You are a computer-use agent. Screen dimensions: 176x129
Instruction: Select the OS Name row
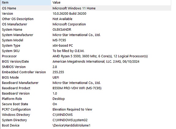(x=86, y=8)
